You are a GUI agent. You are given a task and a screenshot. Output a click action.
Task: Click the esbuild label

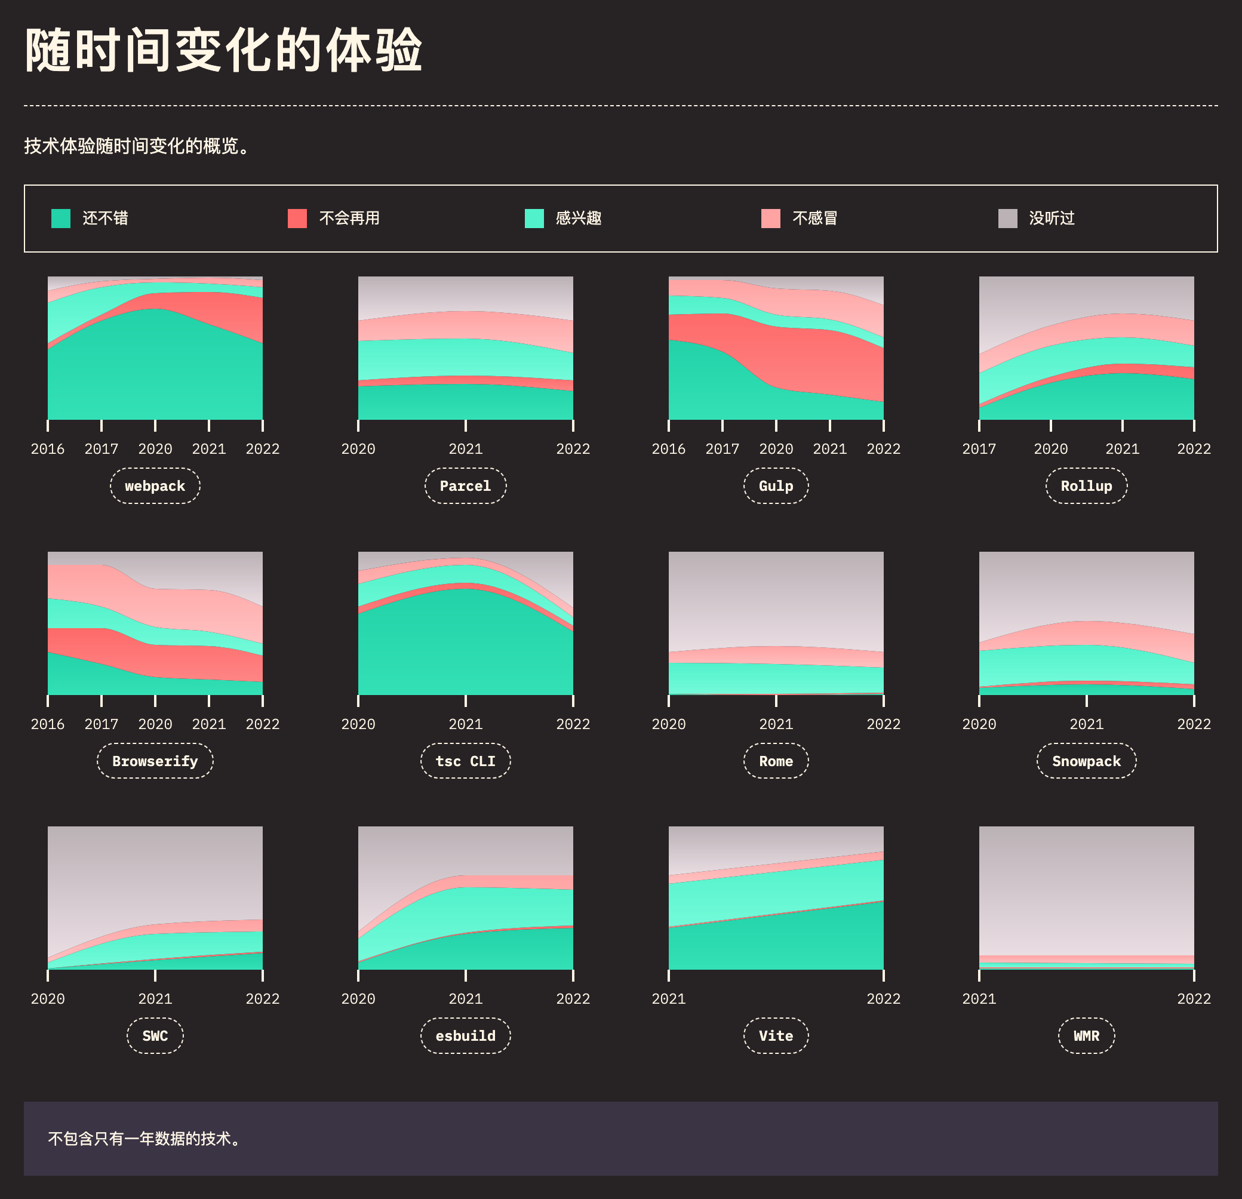[x=465, y=1035]
